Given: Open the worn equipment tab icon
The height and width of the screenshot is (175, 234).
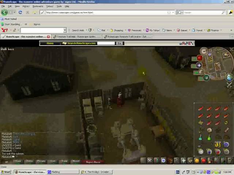Looking at the screenshot, I should [177, 161].
